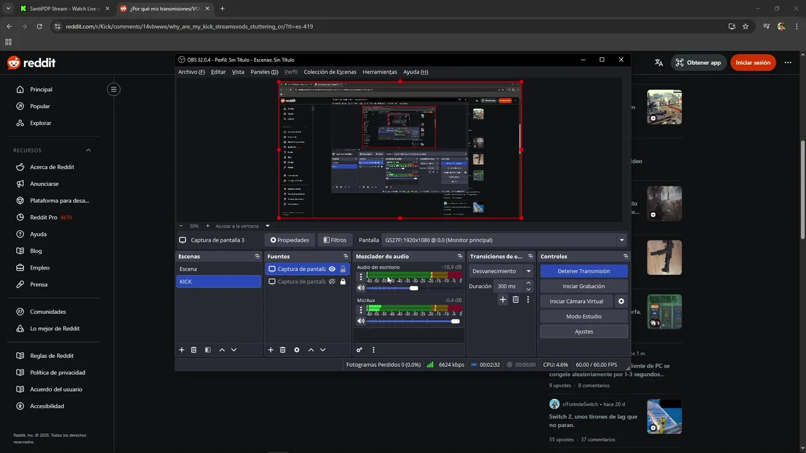
Task: Click Reddit Iniciar sesión button
Action: click(753, 62)
